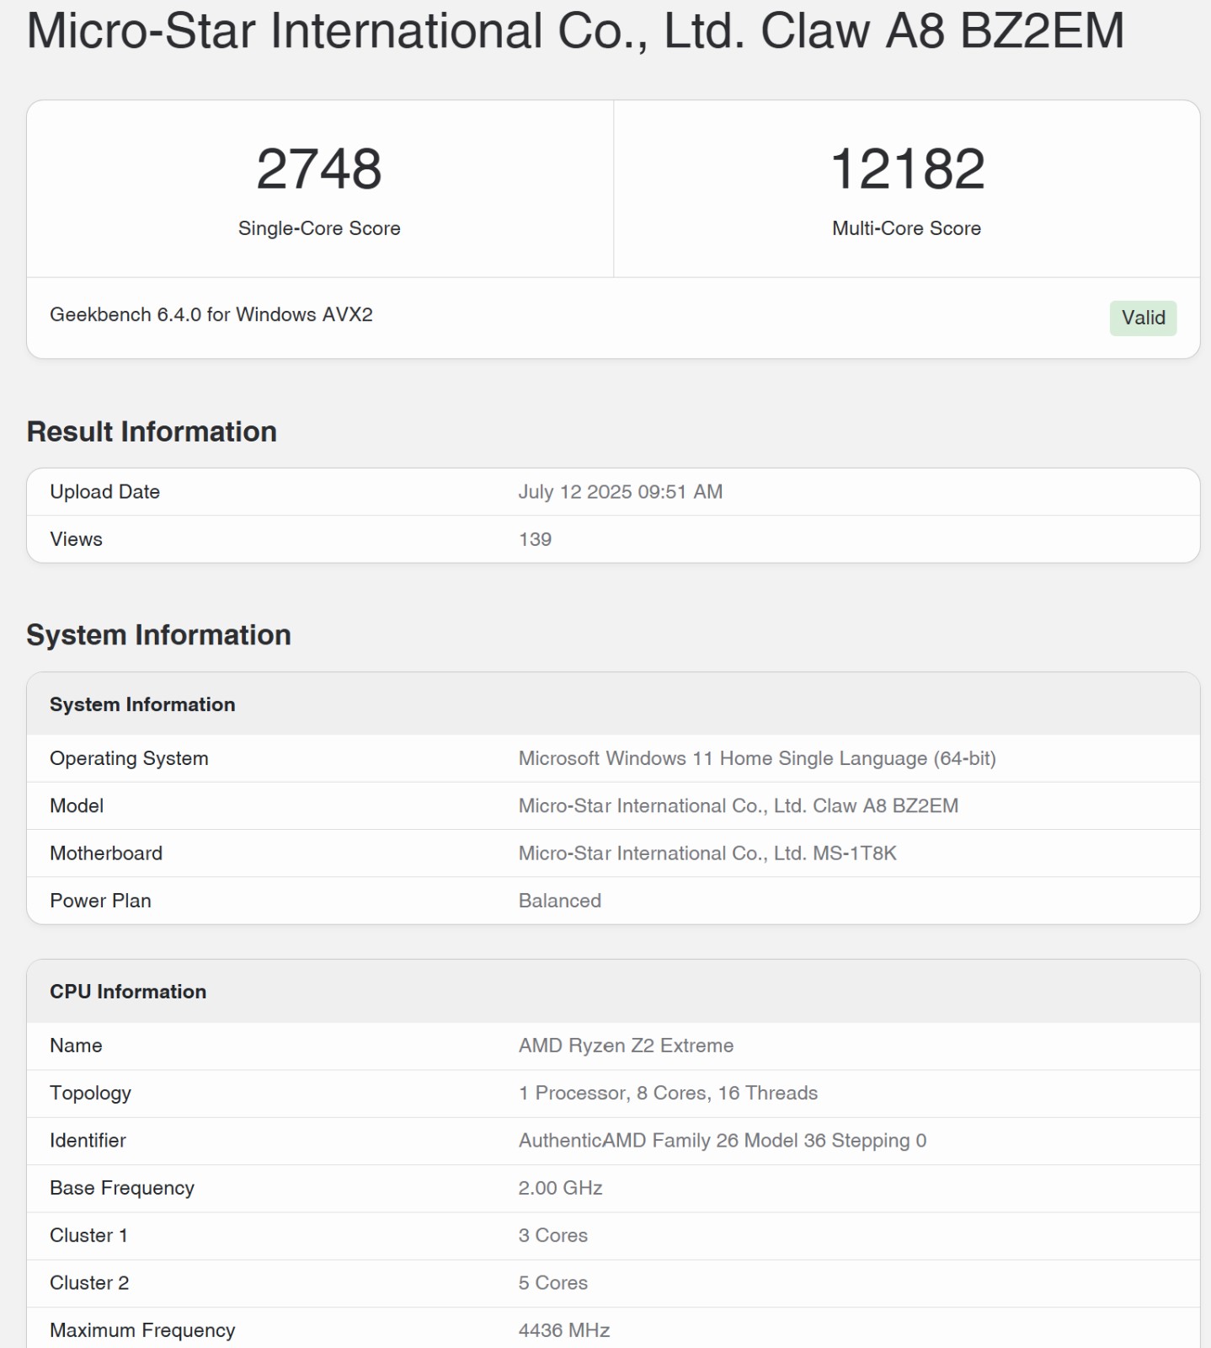Select the views count 139
The image size is (1211, 1348).
[536, 539]
